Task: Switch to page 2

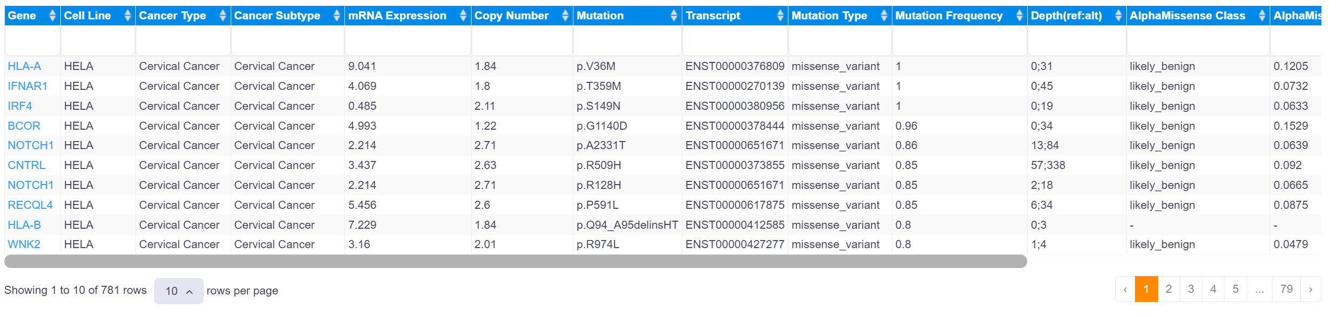Action: click(1168, 290)
